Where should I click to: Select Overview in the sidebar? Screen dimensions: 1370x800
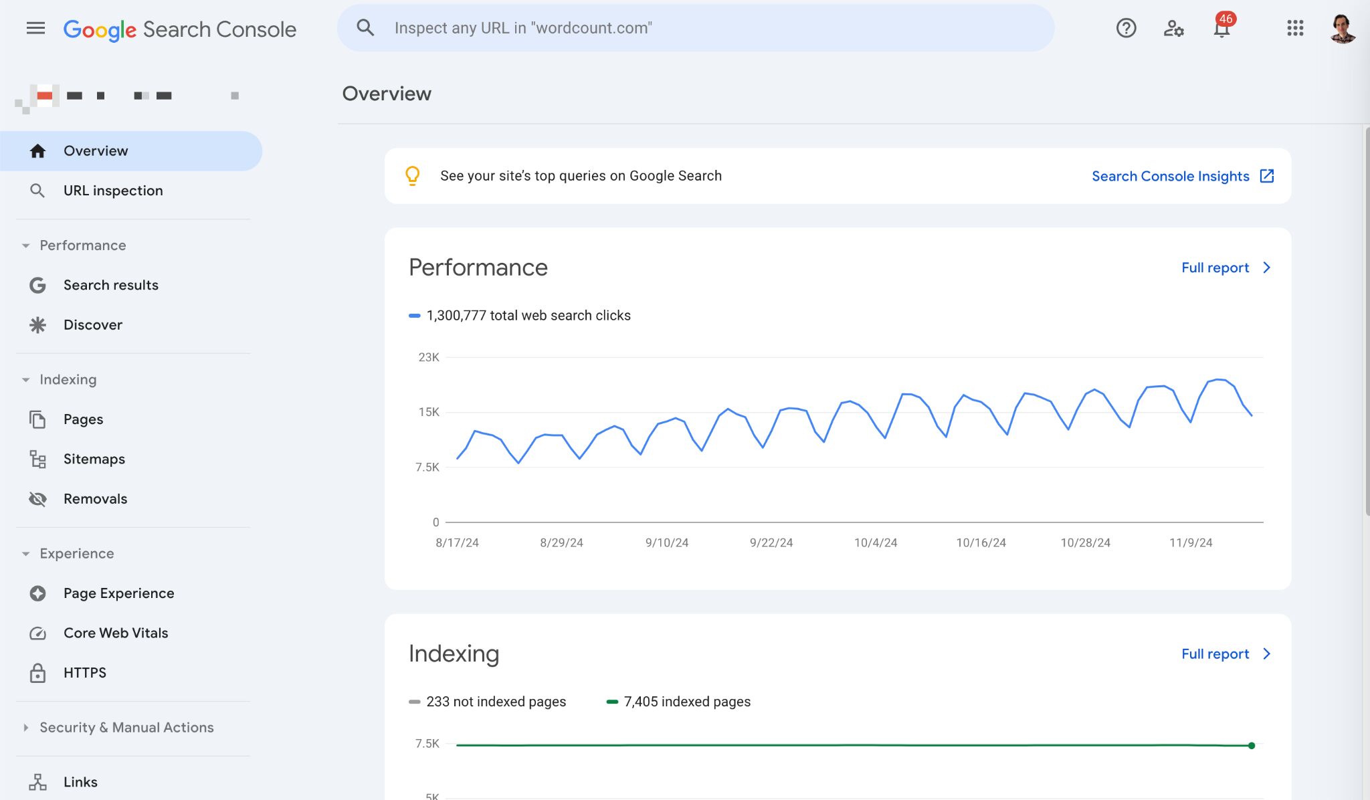pos(96,151)
